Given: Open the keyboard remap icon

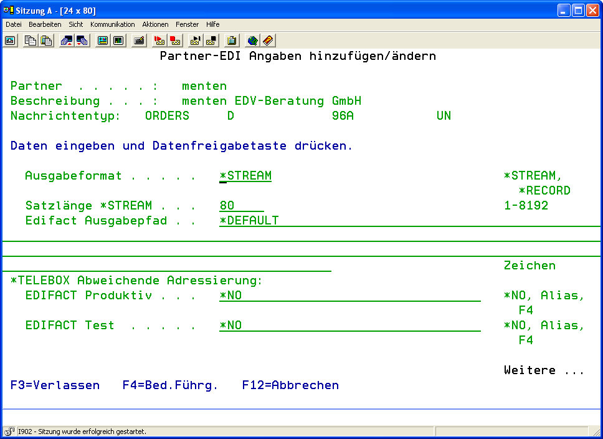Looking at the screenshot, I should pyautogui.click(x=139, y=41).
